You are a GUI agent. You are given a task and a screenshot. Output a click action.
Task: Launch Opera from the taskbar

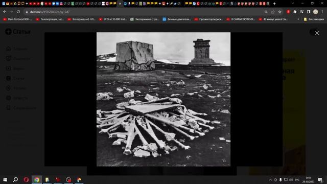pyautogui.click(x=26, y=179)
